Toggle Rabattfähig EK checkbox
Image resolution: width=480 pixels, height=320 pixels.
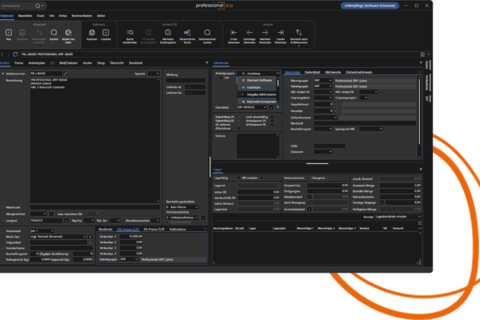tap(238, 121)
